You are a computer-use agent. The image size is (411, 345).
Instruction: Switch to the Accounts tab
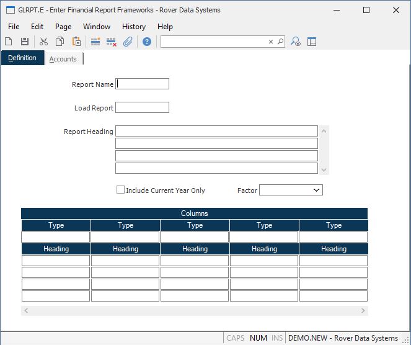(x=63, y=59)
